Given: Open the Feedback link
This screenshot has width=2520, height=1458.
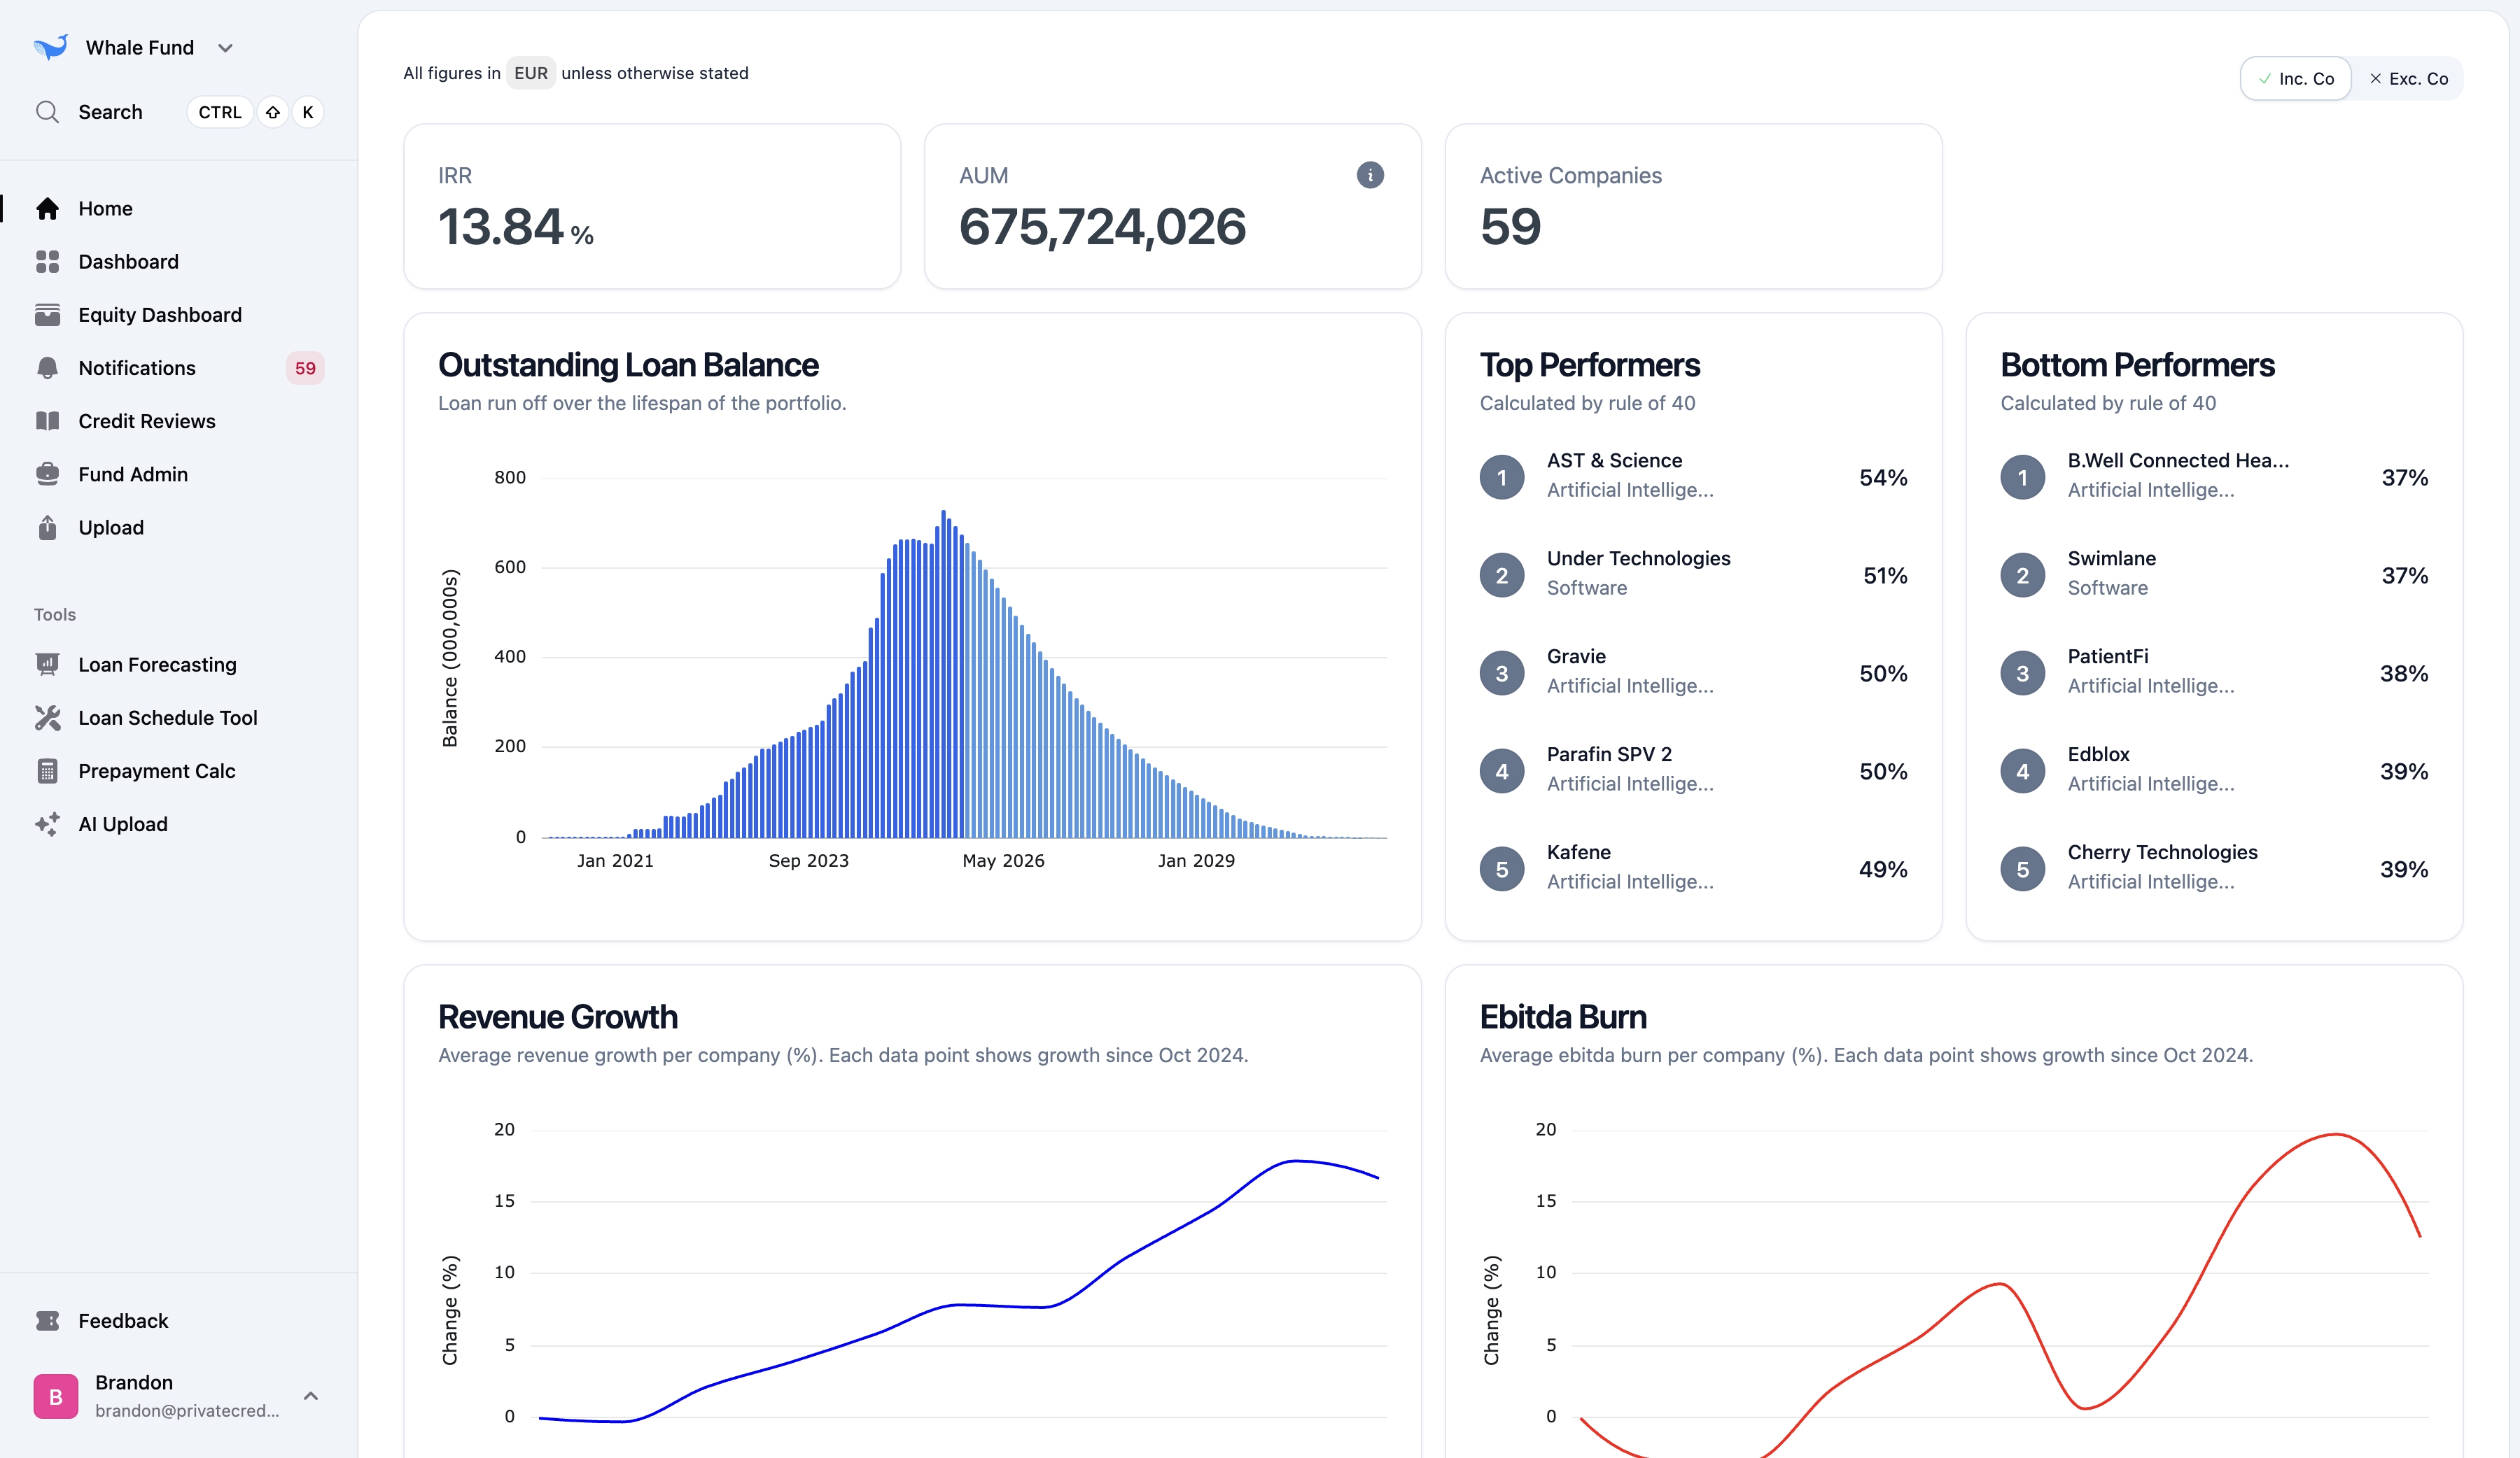Looking at the screenshot, I should (x=123, y=1321).
